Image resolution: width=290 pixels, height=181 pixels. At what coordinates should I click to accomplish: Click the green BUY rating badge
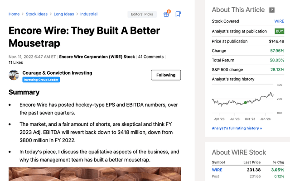tap(279, 31)
